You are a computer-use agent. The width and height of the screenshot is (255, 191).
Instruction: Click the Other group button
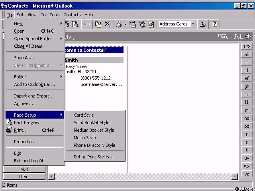24,176
